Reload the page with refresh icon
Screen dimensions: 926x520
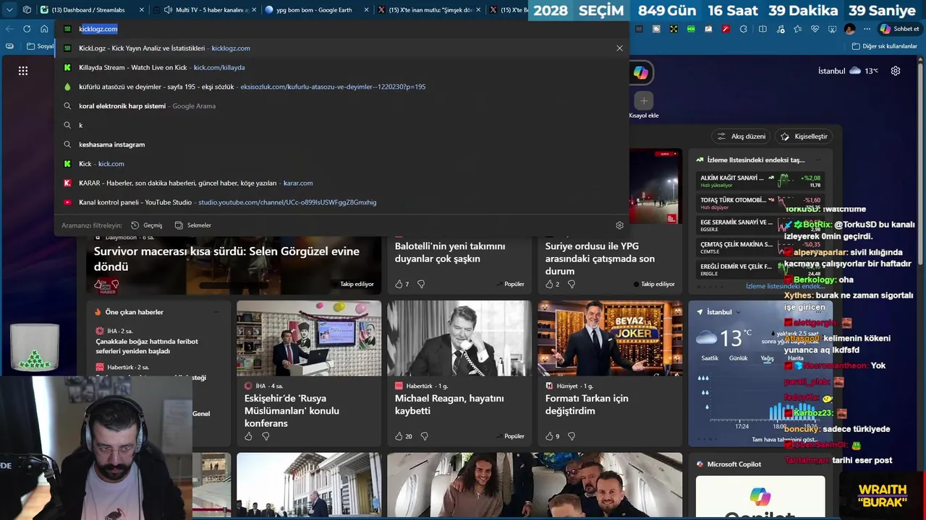27,29
